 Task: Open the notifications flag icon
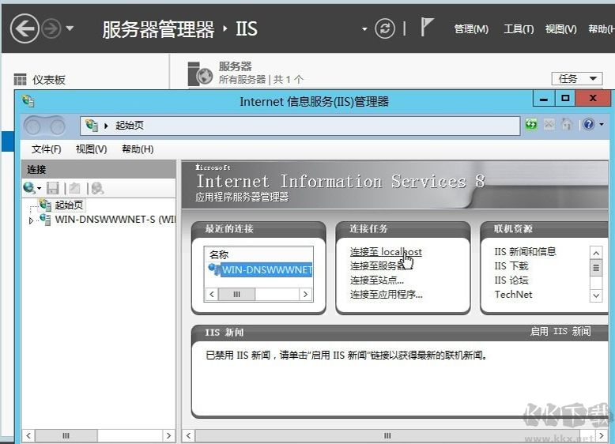pyautogui.click(x=426, y=27)
